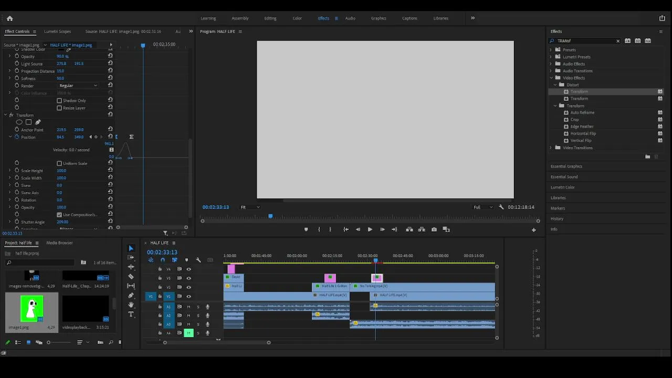The height and width of the screenshot is (378, 672).
Task: Open the Program monitor button editor plus icon
Action: pyautogui.click(x=534, y=229)
